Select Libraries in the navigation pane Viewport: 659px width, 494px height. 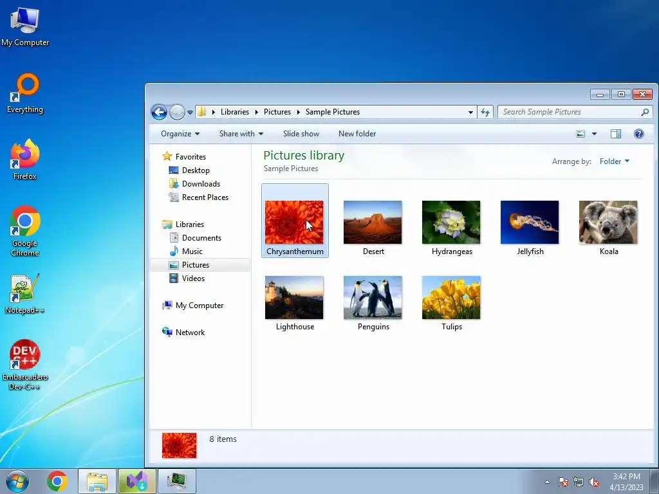183,224
